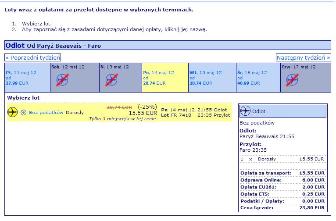Open the Opłata ETS fee details
This screenshot has height=221, width=336.
pos(254,194)
